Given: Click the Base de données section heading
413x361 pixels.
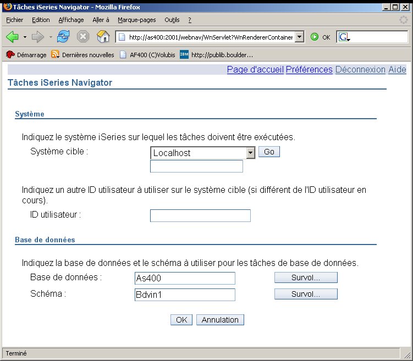Looking at the screenshot, I should (45, 240).
